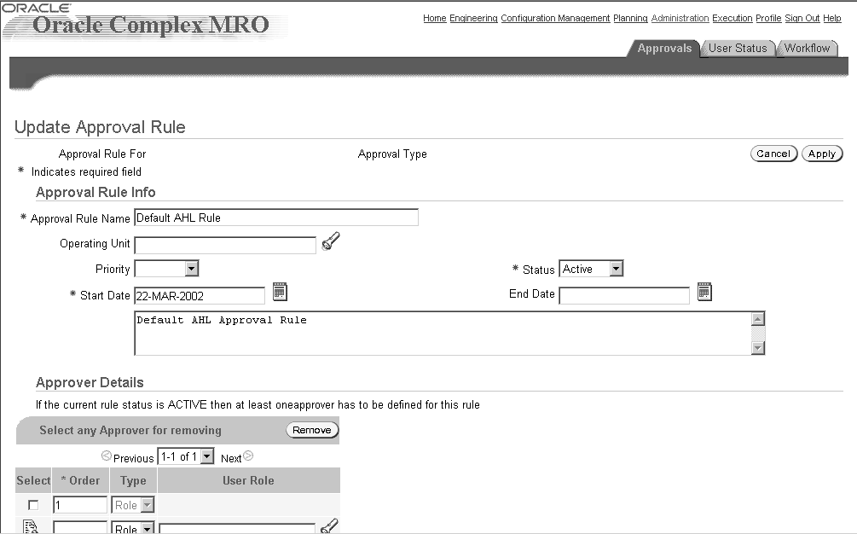This screenshot has width=857, height=534.
Task: Focus the empty User Role field in the new row
Action: pyautogui.click(x=237, y=529)
